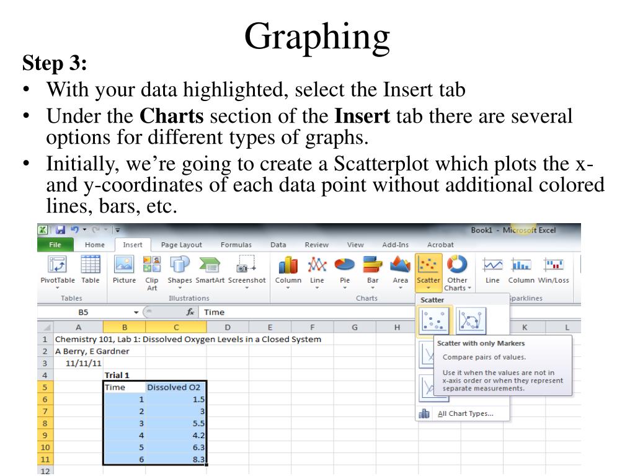
Task: Switch to the Formulas tab
Action: [x=236, y=244]
